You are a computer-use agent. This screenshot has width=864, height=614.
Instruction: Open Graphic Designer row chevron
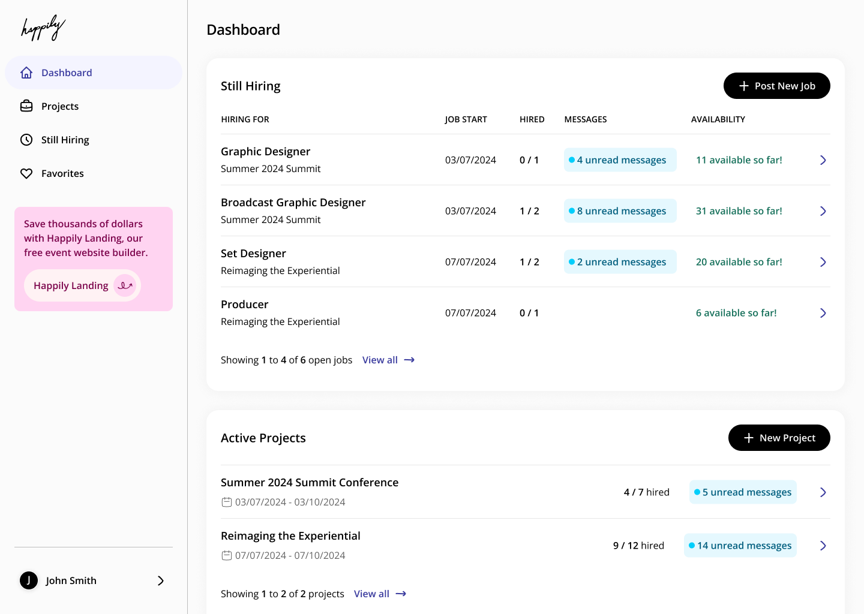(x=823, y=160)
